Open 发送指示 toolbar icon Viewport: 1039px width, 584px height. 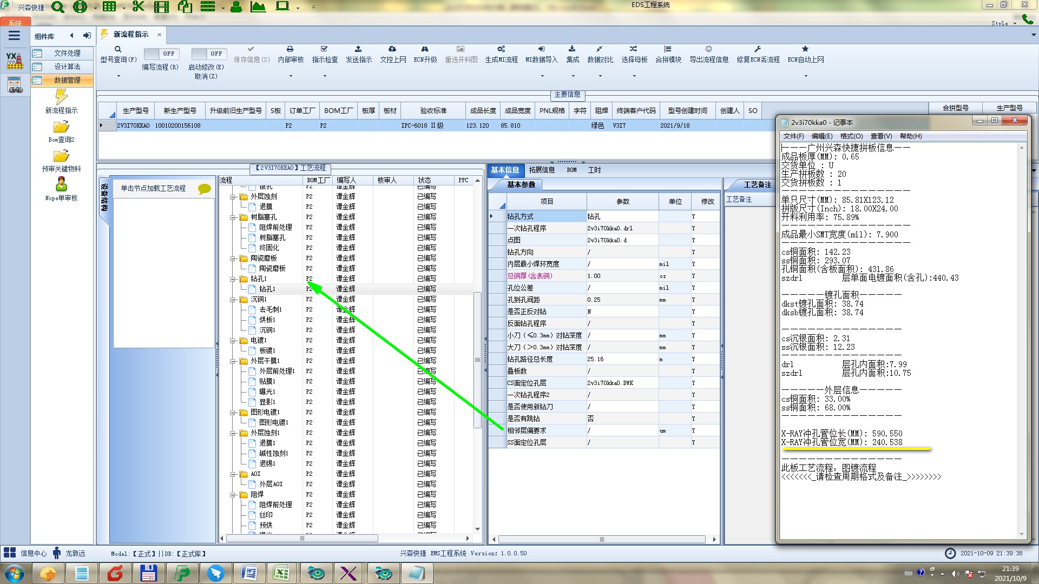point(358,49)
